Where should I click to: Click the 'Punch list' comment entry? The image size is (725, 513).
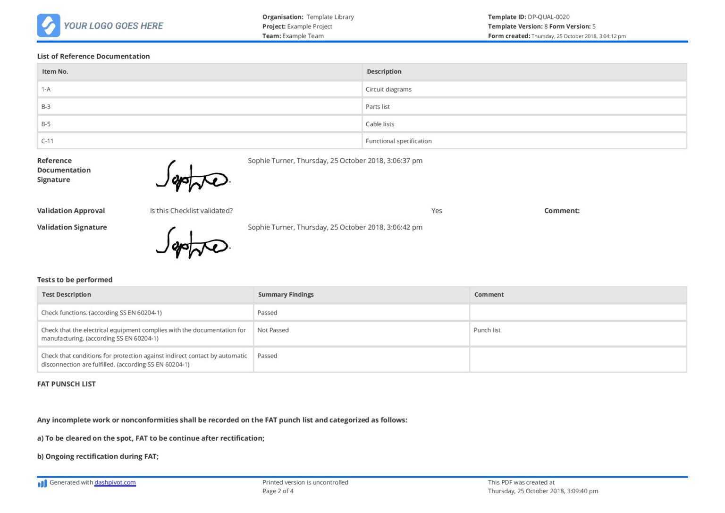(487, 330)
